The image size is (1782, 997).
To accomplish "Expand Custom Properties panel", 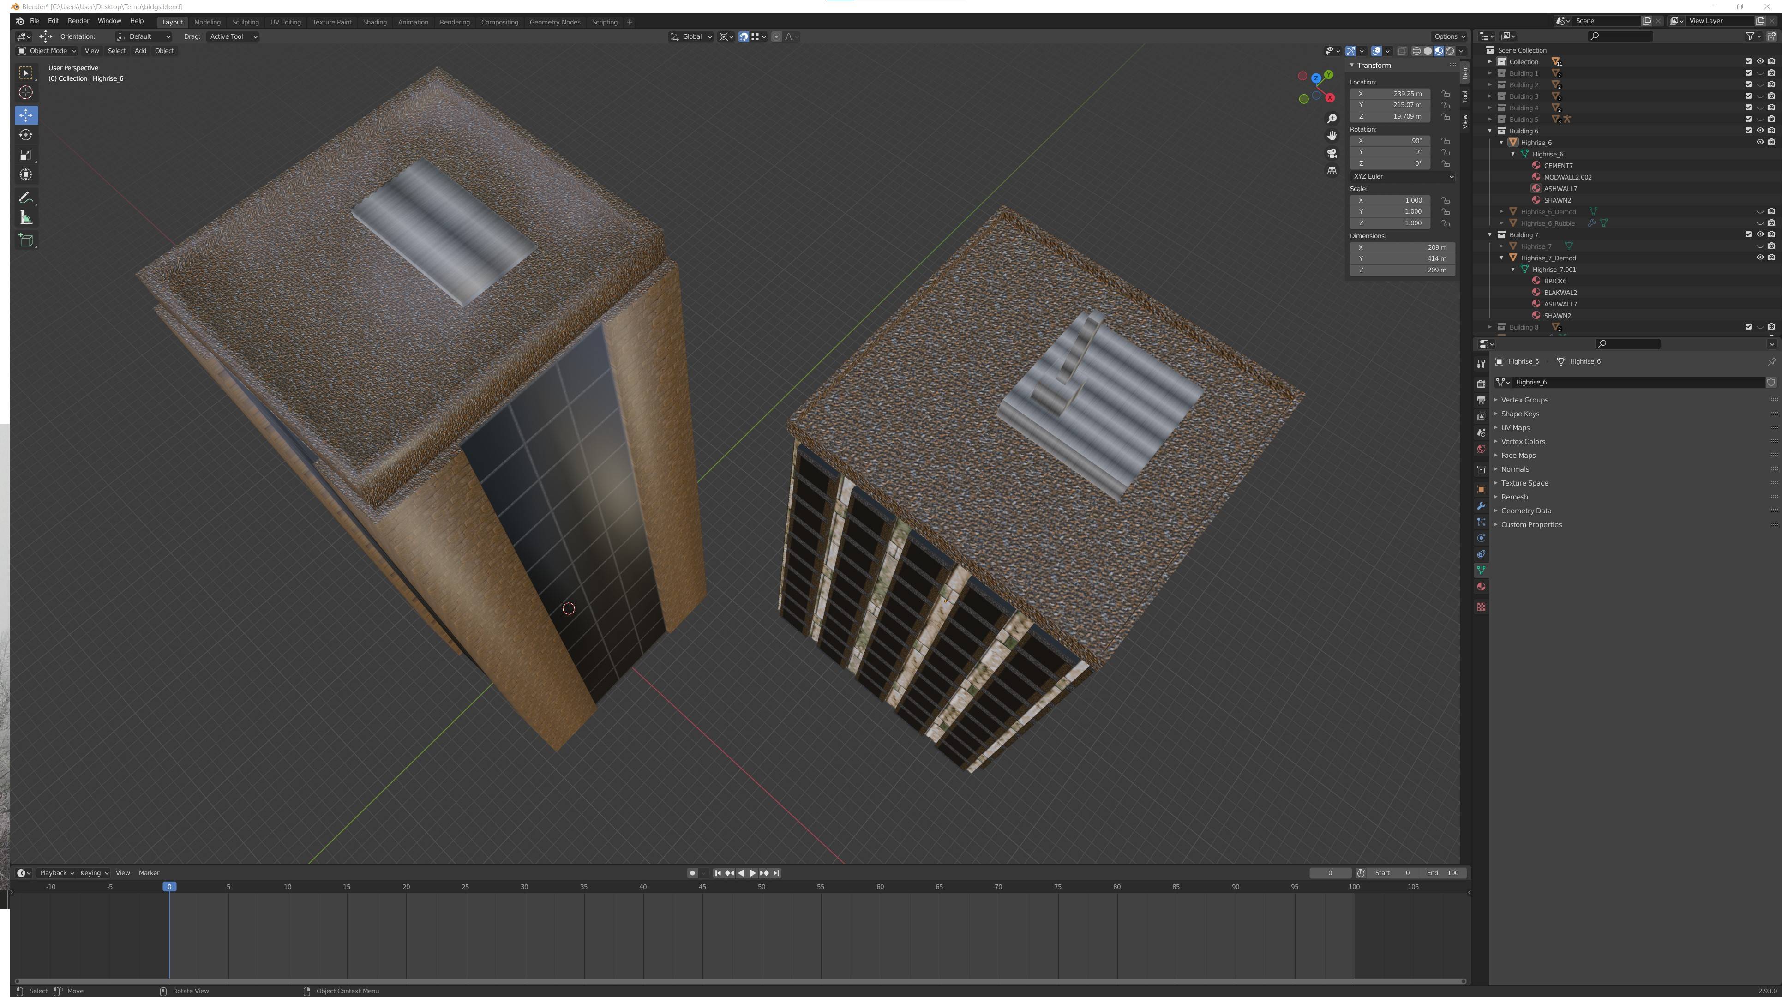I will point(1531,524).
